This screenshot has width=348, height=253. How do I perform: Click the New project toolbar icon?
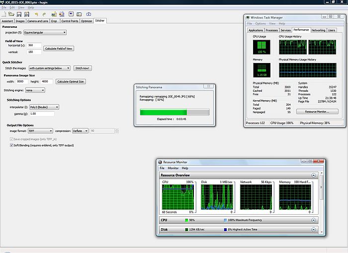4,14
